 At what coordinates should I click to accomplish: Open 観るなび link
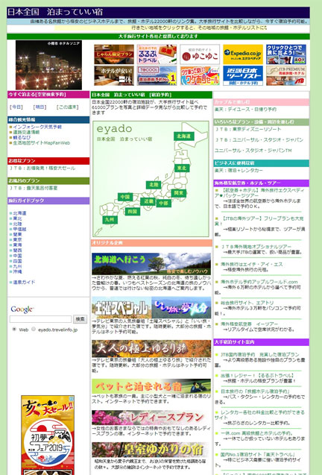pyautogui.click(x=22, y=137)
